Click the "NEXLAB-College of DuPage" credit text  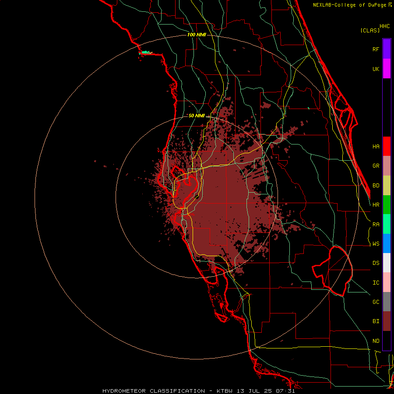[349, 5]
